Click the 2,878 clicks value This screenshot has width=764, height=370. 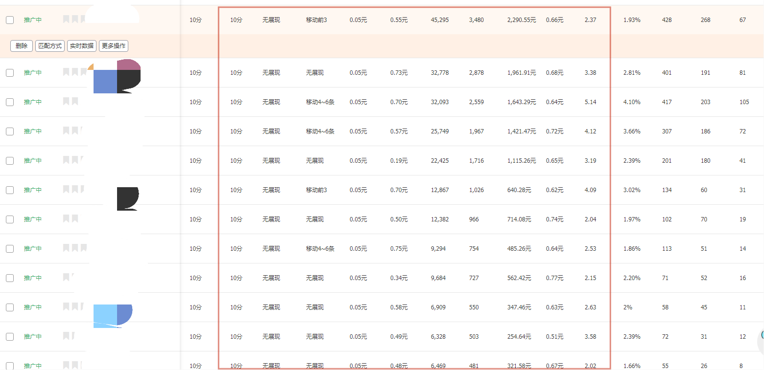[x=477, y=73]
